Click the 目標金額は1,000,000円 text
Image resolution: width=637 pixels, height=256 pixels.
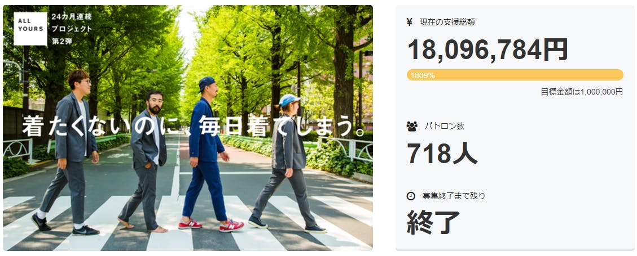coord(581,92)
